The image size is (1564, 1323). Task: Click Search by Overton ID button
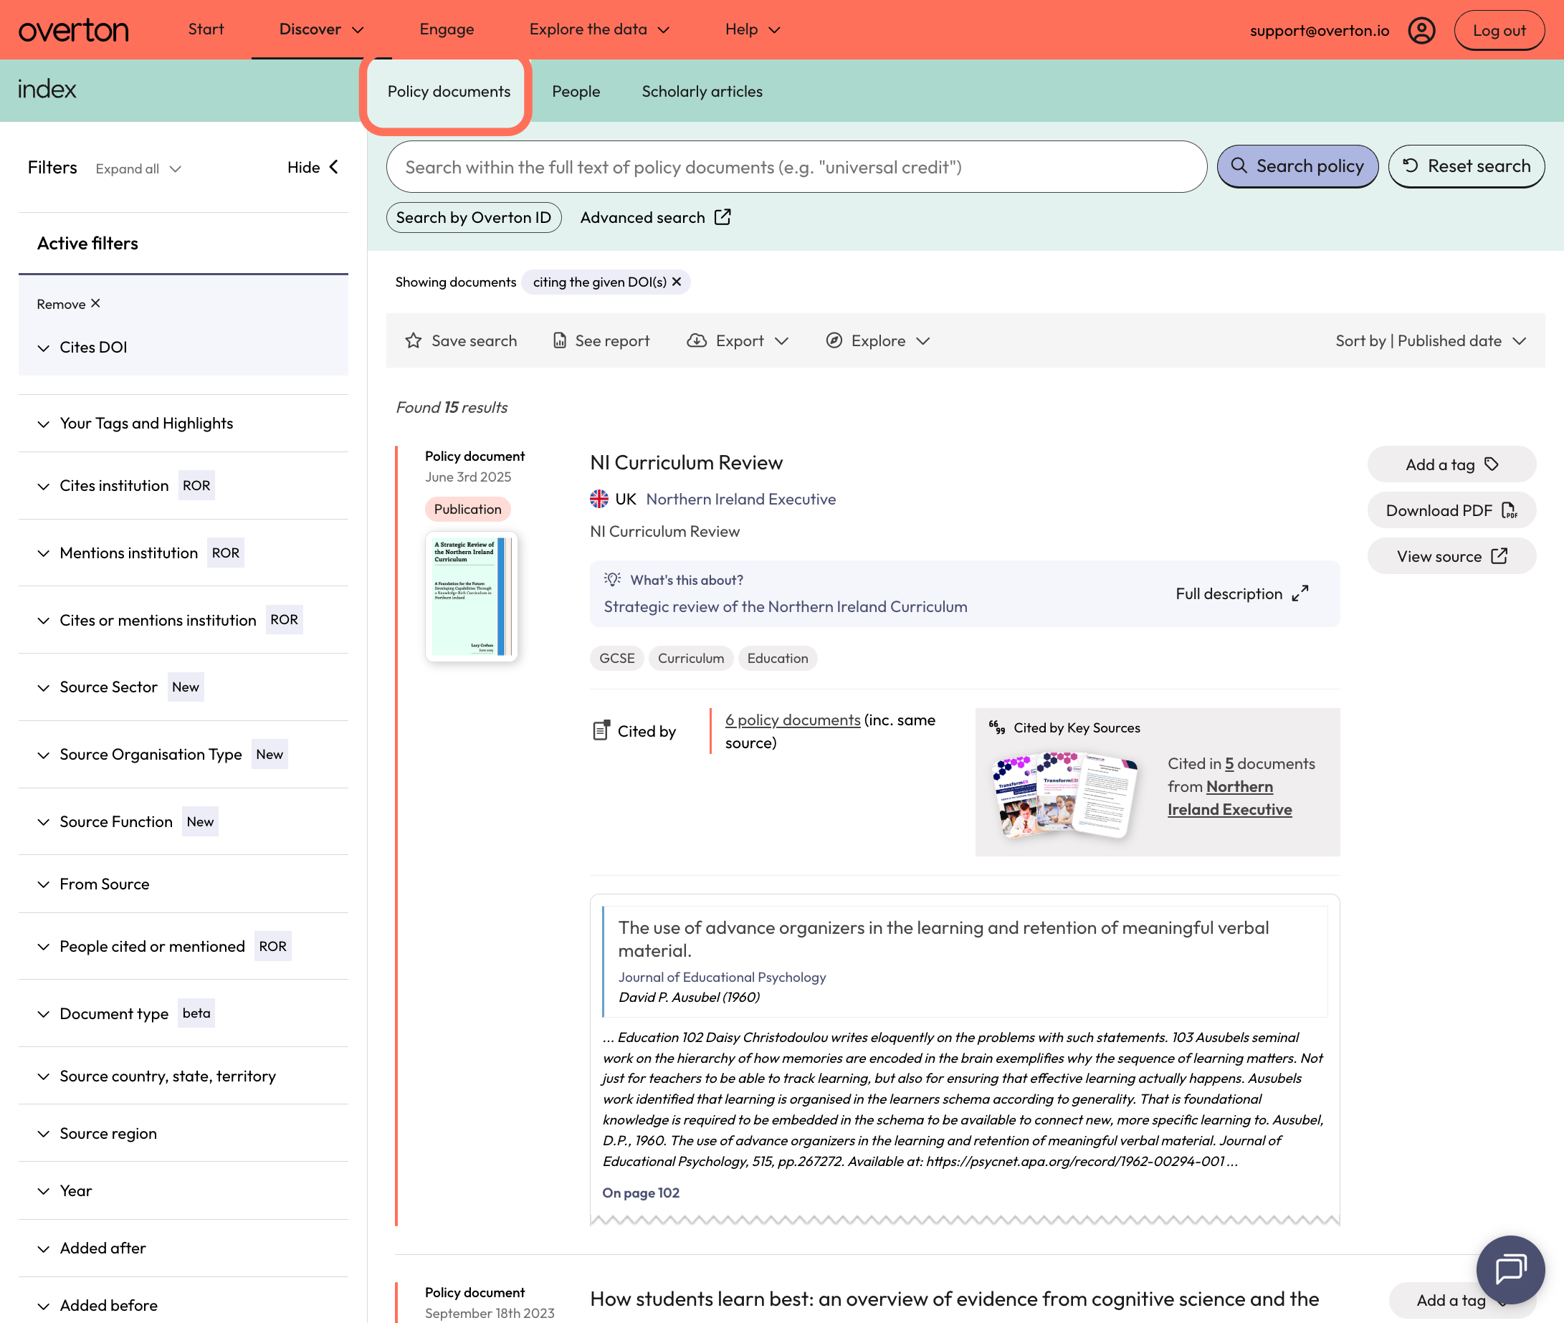473,216
